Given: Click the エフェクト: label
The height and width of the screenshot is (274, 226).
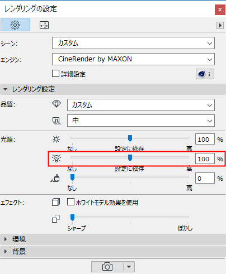Looking at the screenshot, I should click(12, 203).
